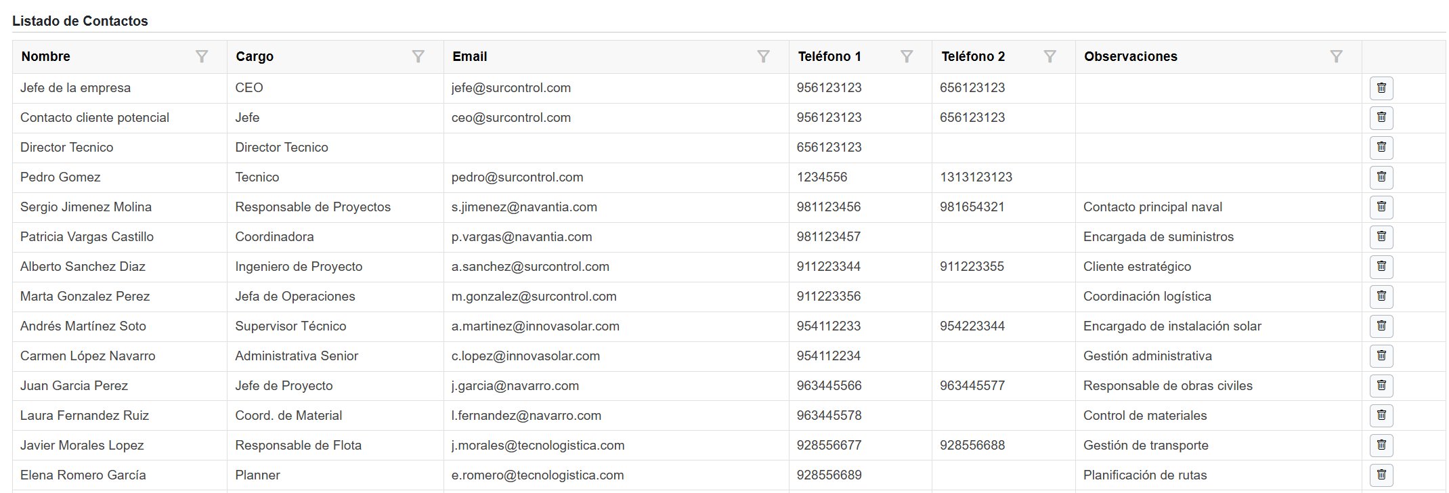Filter the Email column
Image resolution: width=1449 pixels, height=493 pixels.
pos(763,56)
